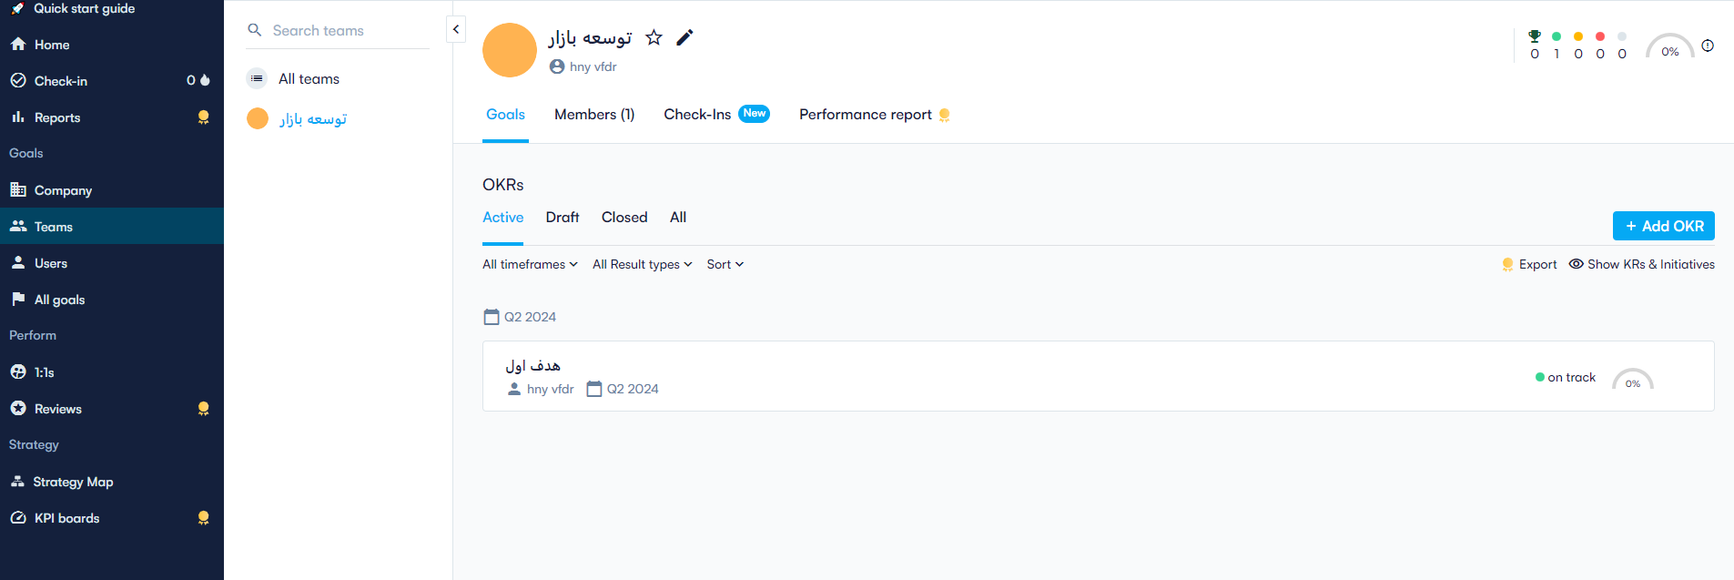
Task: Click the red status dot in header
Action: (1600, 36)
